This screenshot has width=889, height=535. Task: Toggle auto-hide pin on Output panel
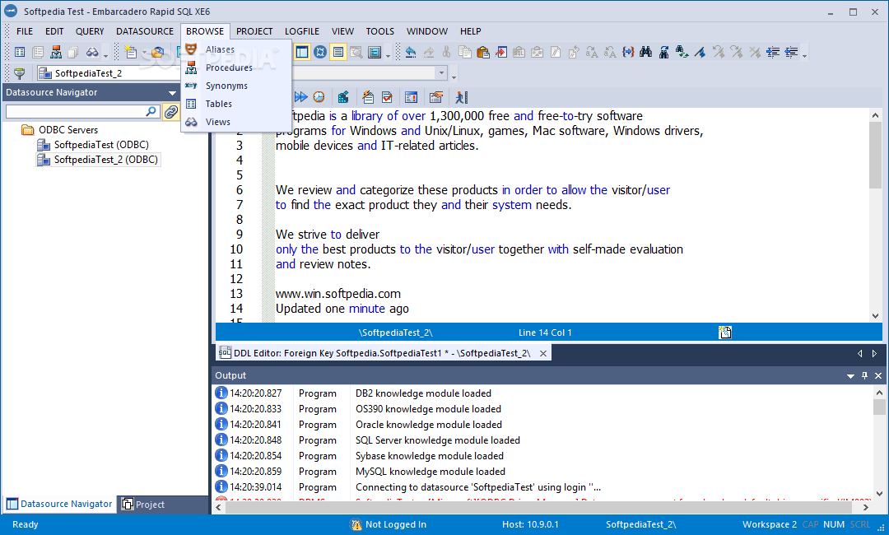(x=864, y=375)
